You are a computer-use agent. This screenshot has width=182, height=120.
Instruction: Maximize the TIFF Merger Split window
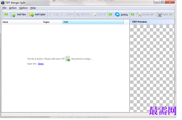(162, 2)
